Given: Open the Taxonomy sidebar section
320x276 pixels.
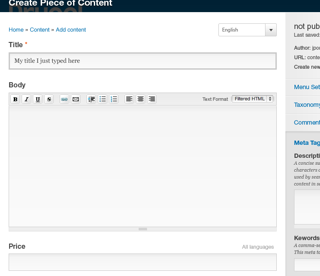Looking at the screenshot, I should 307,105.
